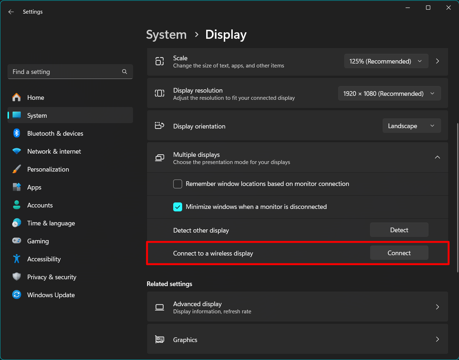Click the System monitor icon
The height and width of the screenshot is (360, 459).
16,115
